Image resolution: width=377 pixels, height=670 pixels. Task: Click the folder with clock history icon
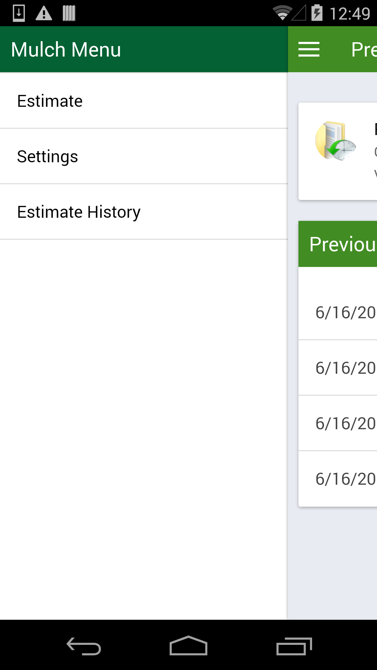click(335, 141)
